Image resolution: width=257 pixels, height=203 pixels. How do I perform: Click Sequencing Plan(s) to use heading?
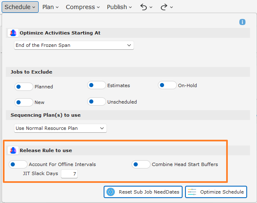[x=46, y=115]
